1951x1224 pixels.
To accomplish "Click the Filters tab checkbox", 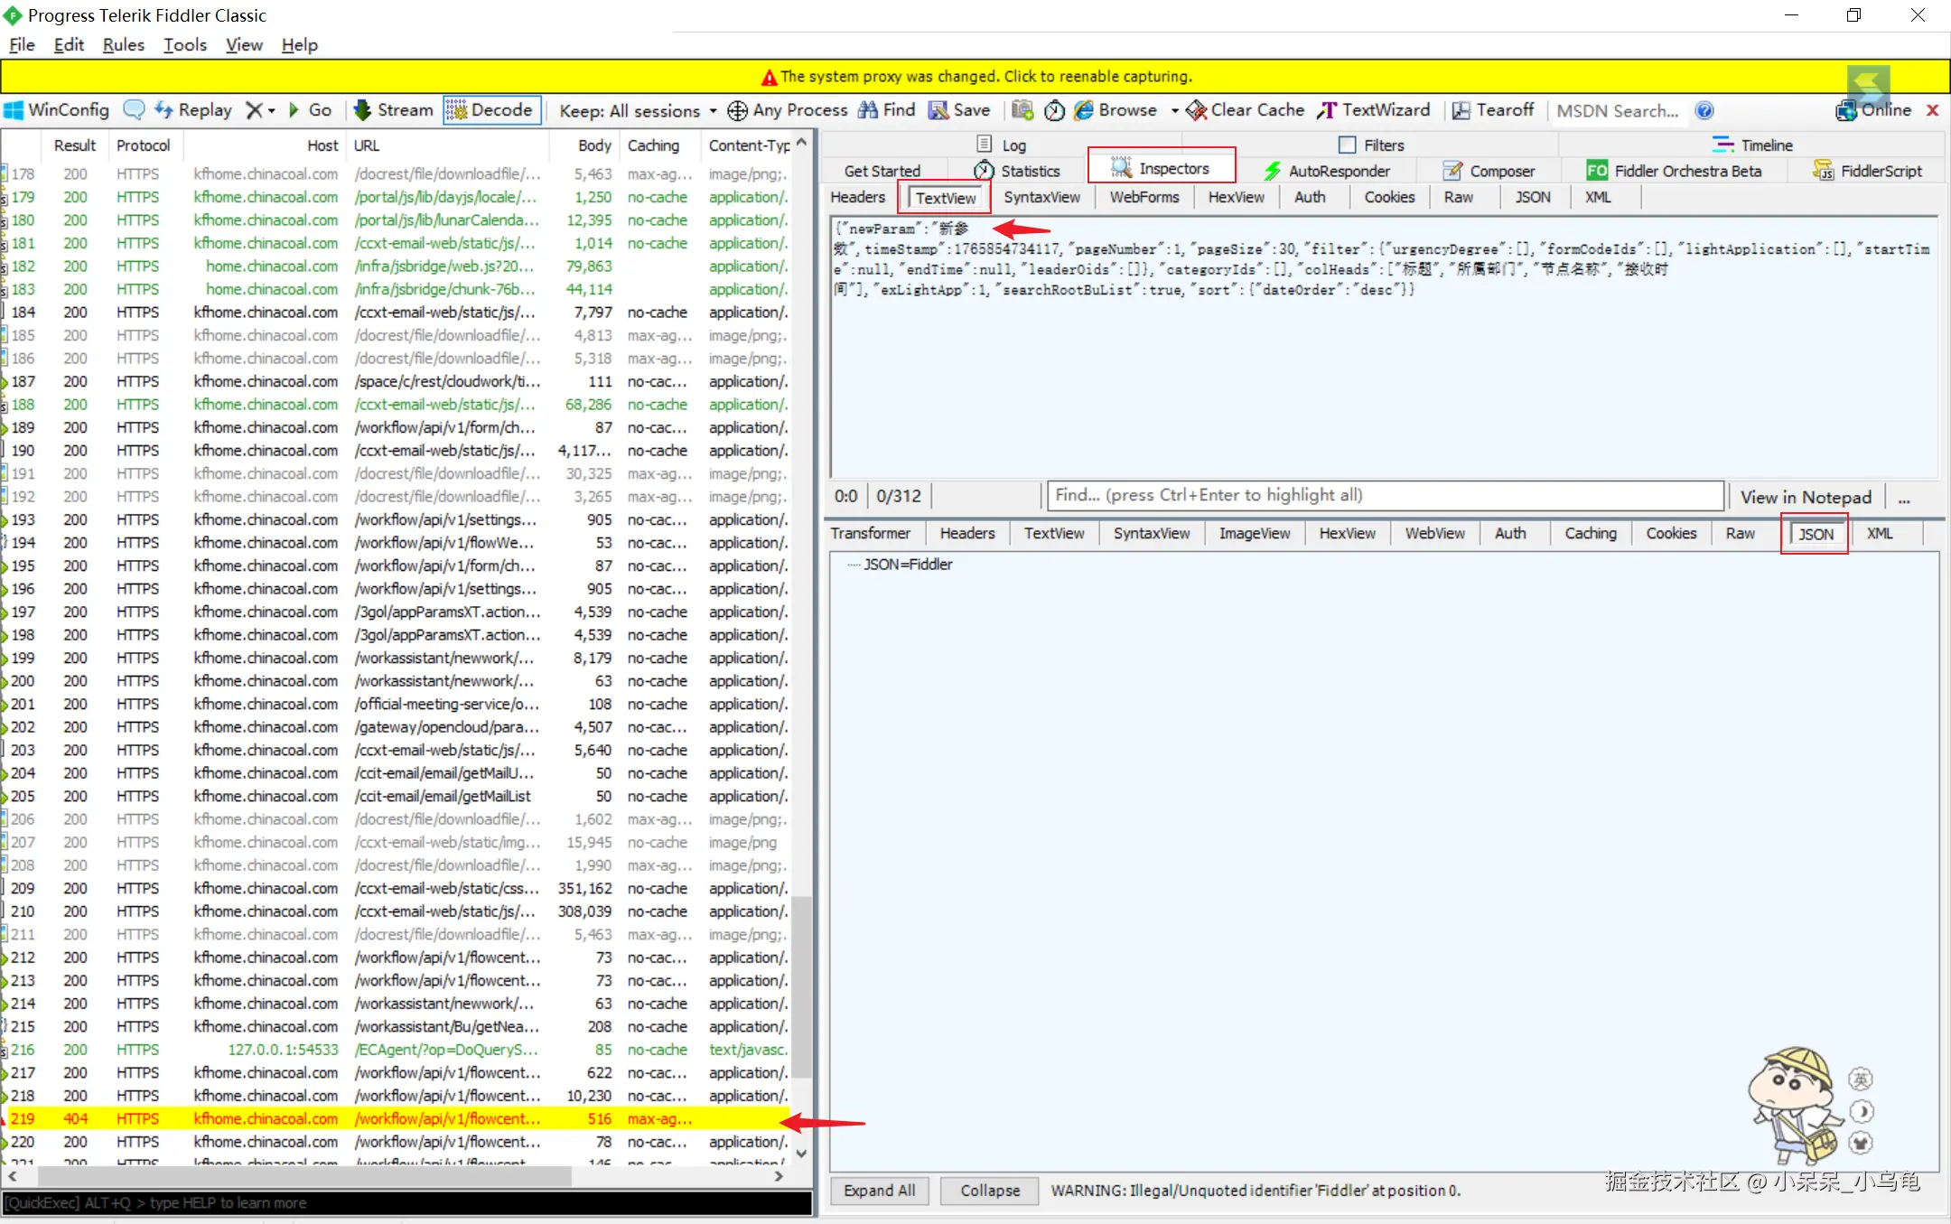I will coord(1347,145).
